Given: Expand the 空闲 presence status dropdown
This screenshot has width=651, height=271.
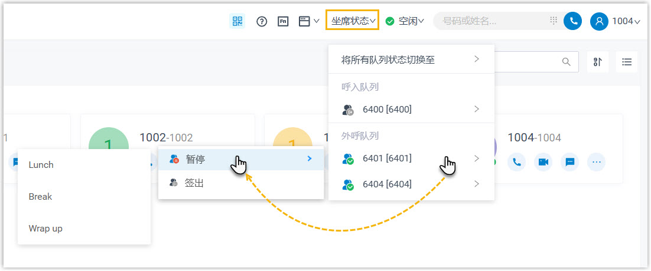Looking at the screenshot, I should click(405, 21).
